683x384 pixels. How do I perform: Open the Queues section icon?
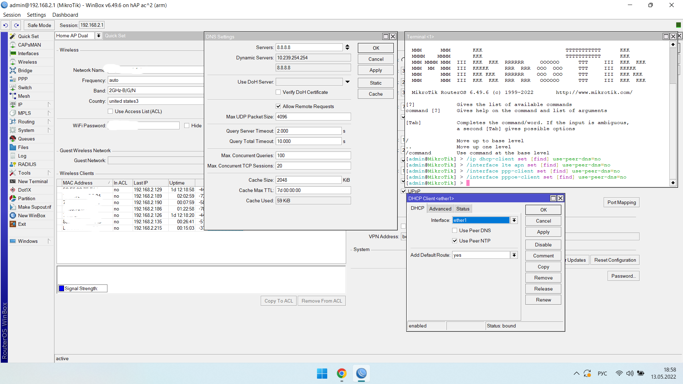pos(13,139)
